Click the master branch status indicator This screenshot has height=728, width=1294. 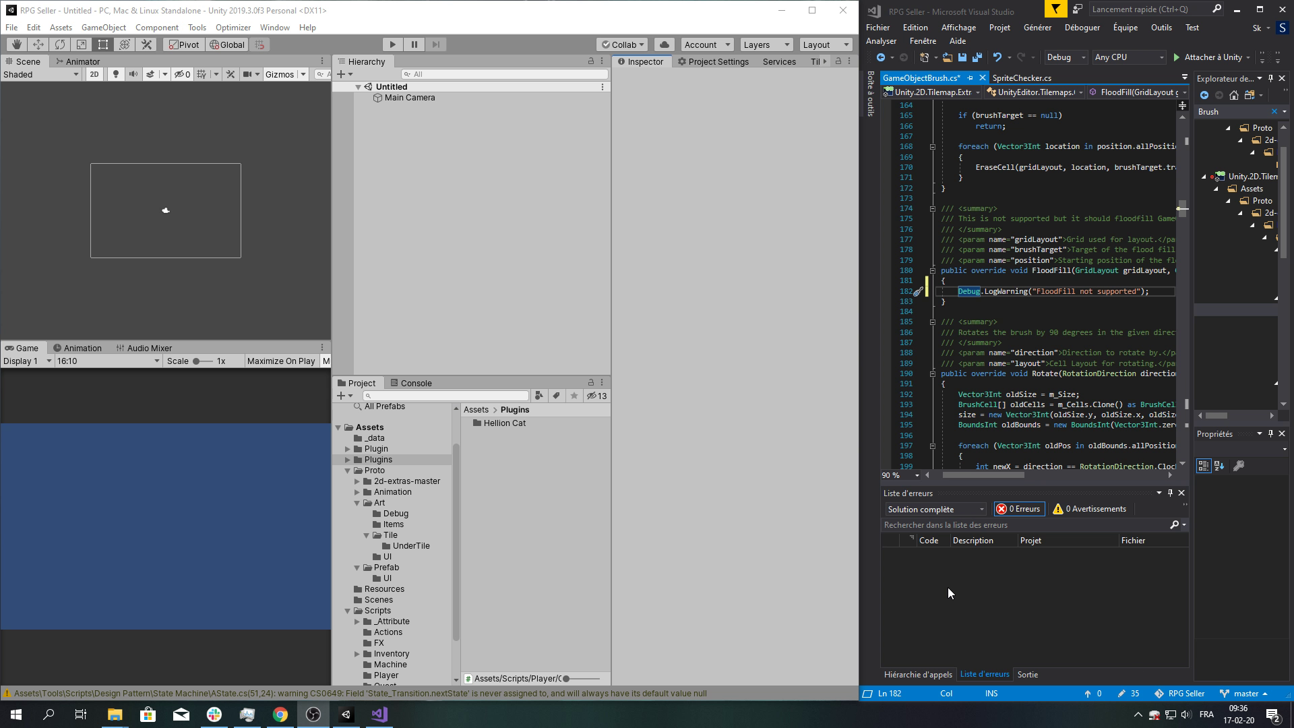1243,694
